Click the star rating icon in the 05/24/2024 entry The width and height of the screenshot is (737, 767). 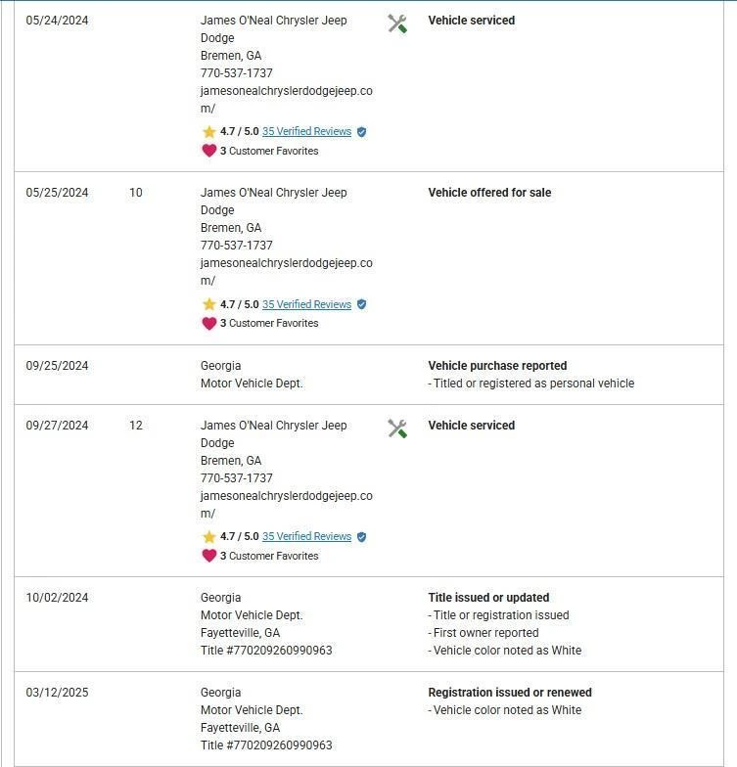(x=208, y=131)
